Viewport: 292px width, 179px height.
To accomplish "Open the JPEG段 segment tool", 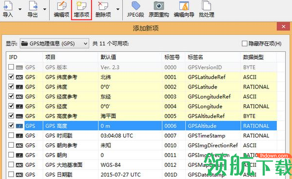I will pyautogui.click(x=135, y=9).
